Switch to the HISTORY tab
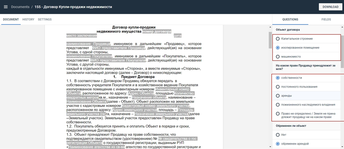 (x=28, y=19)
